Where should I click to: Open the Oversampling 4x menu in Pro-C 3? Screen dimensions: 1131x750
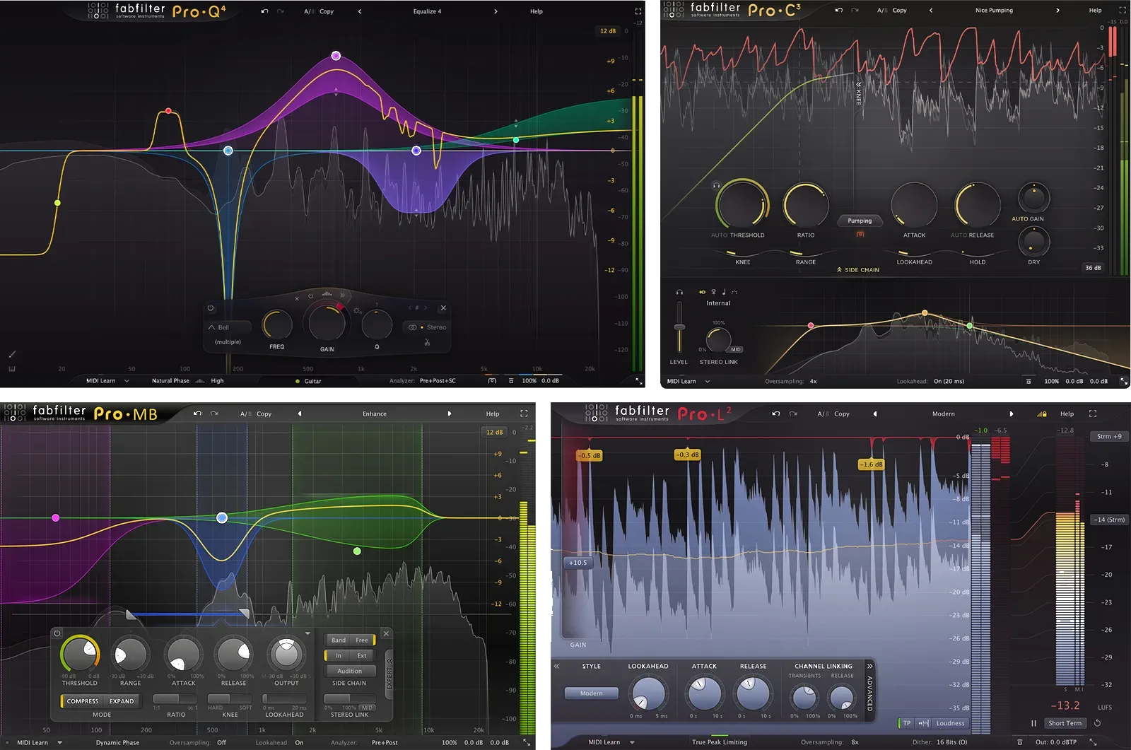(813, 381)
